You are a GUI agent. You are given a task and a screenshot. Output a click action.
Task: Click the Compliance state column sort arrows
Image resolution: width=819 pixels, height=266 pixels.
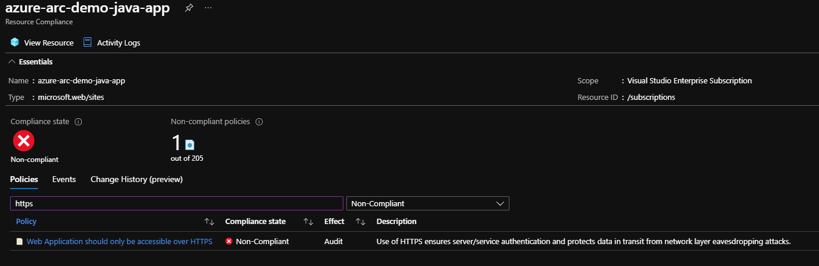click(308, 221)
